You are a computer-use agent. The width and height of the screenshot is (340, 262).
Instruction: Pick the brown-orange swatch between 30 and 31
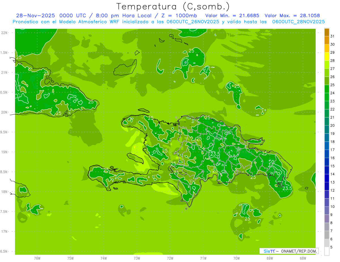(x=327, y=40)
